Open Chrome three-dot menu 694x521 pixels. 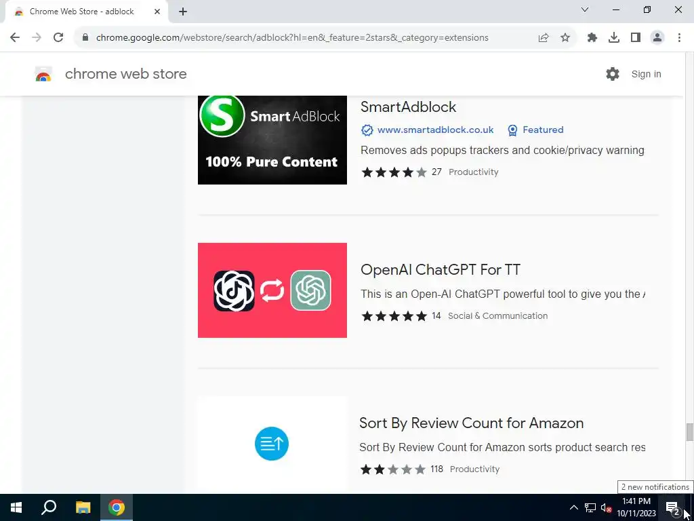(x=679, y=38)
